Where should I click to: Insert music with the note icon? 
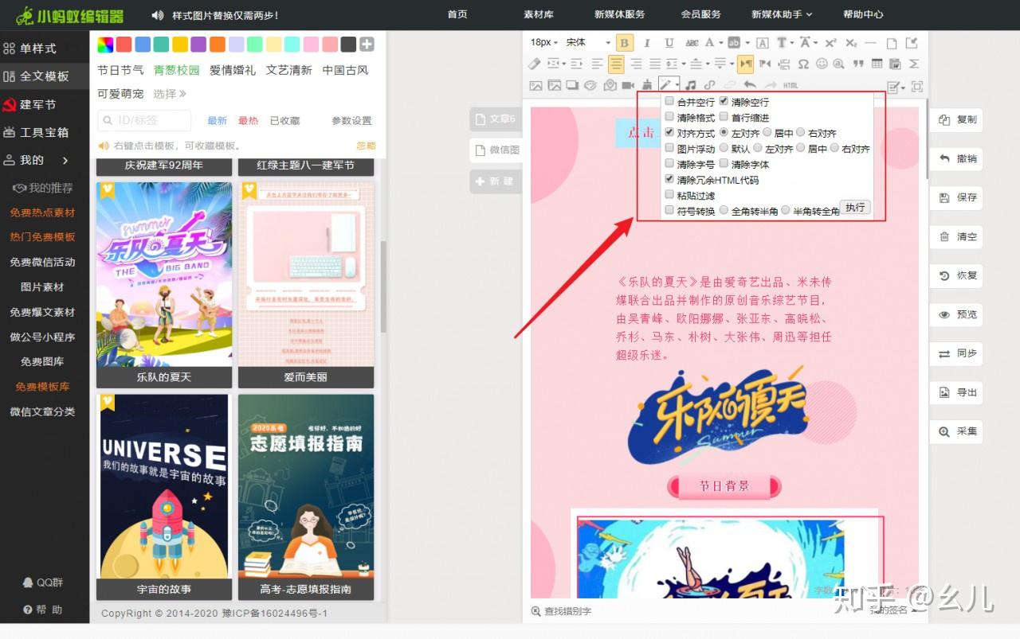(x=691, y=85)
